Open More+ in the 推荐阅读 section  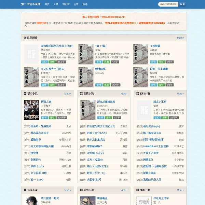[x=180, y=38]
